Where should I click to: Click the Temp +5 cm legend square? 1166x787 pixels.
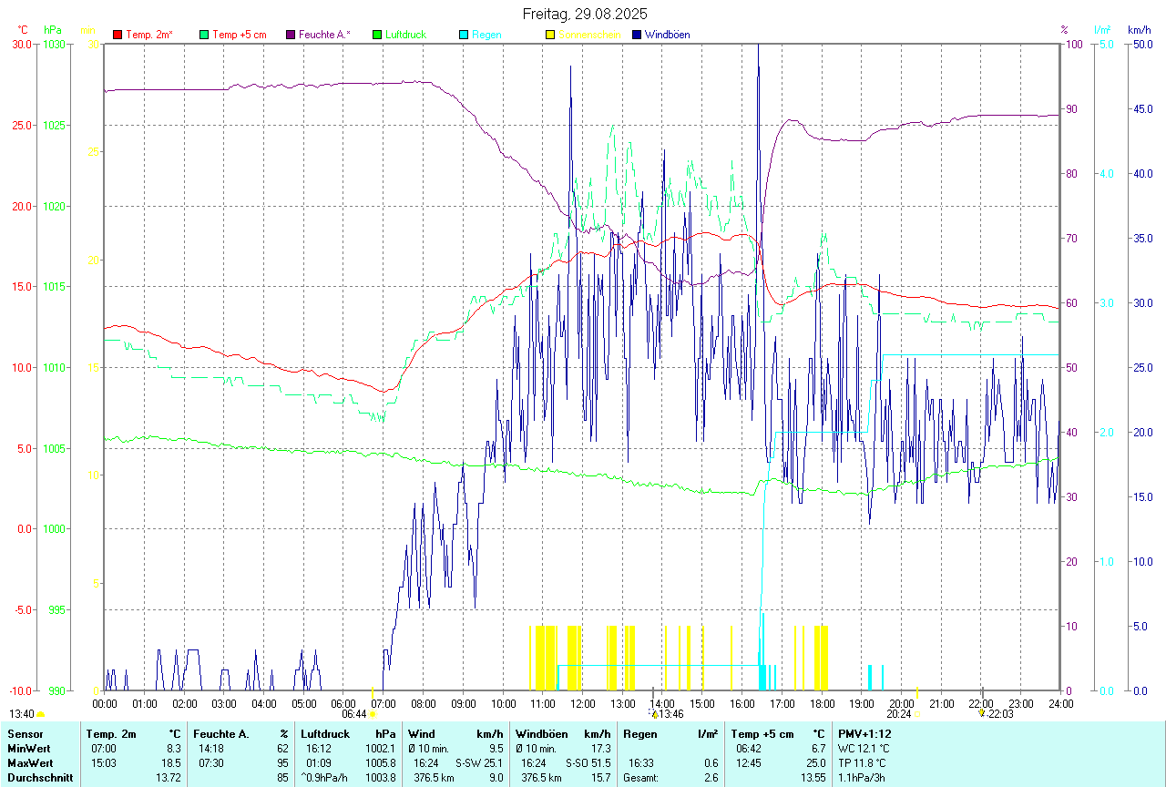(x=204, y=35)
